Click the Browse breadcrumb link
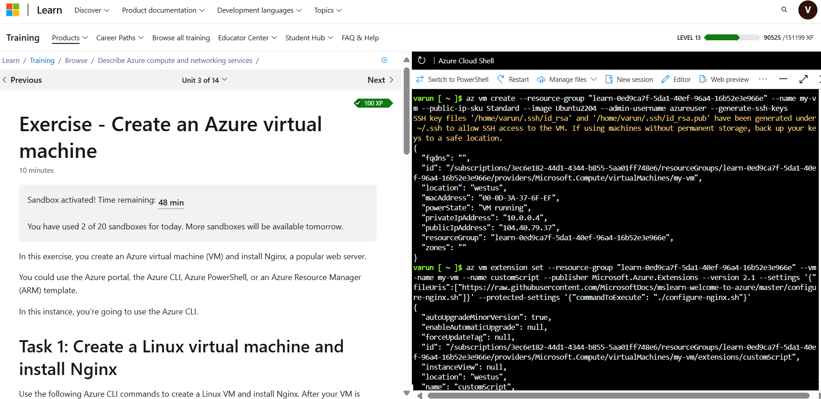 click(x=76, y=61)
